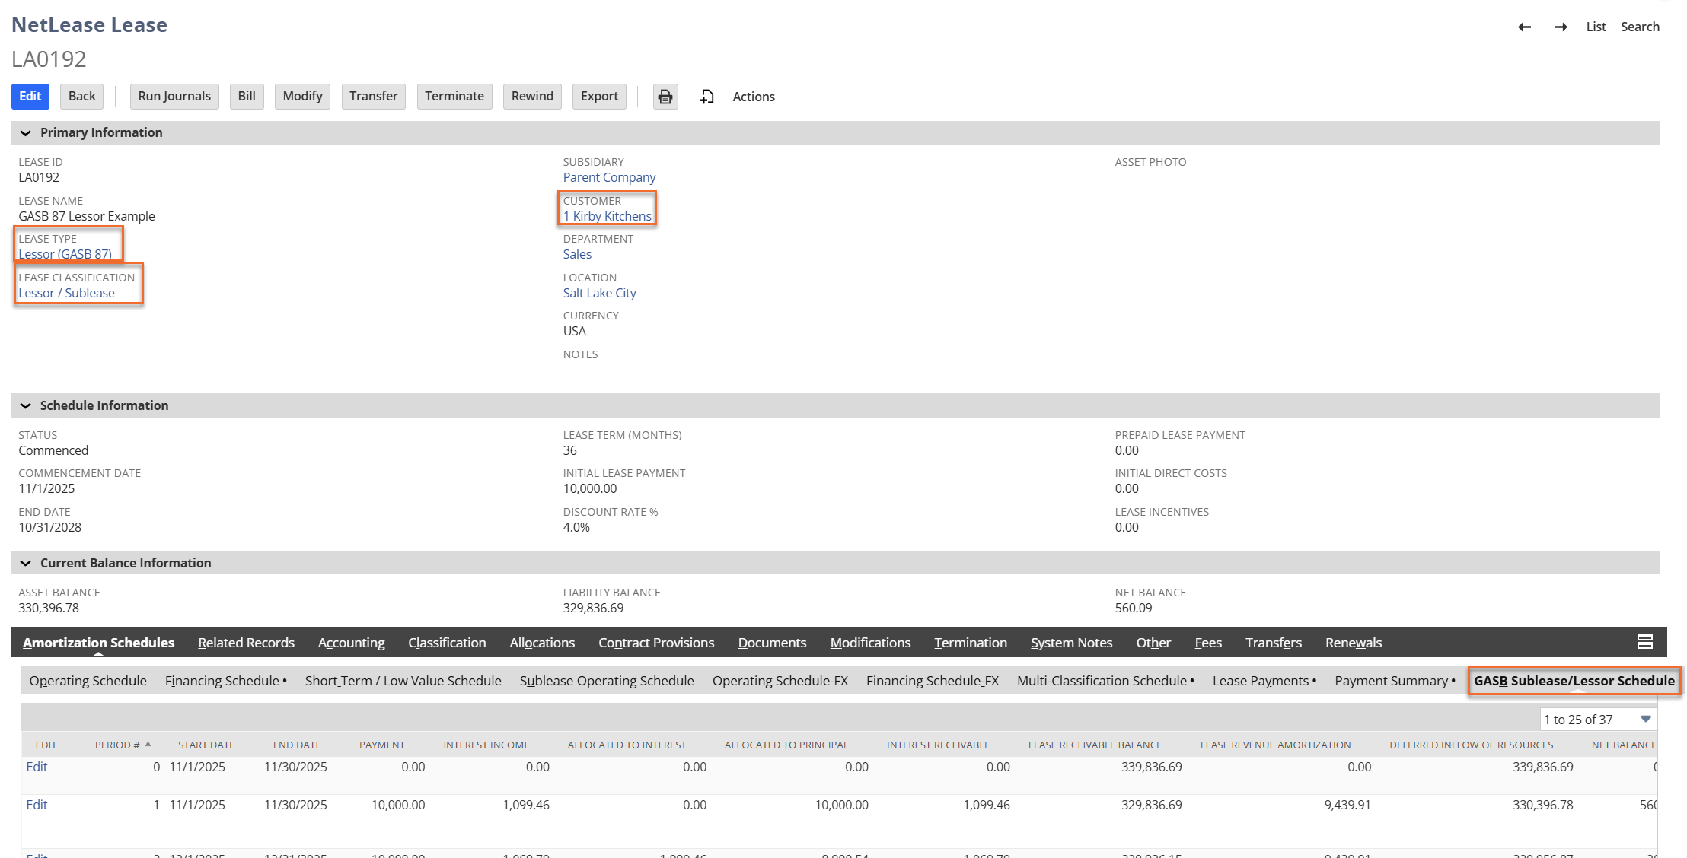1687x858 pixels.
Task: Click the print icon button
Action: (665, 97)
